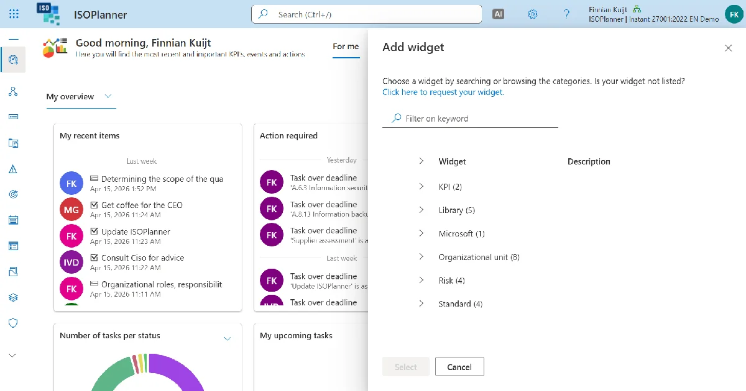Click the My recent items widget title

90,136
